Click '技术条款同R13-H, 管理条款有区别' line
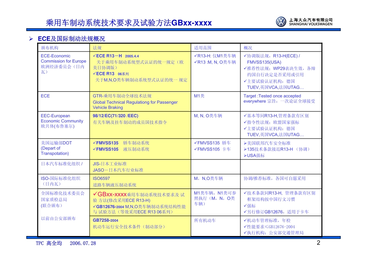This screenshot has width=367, height=260. click(279, 193)
